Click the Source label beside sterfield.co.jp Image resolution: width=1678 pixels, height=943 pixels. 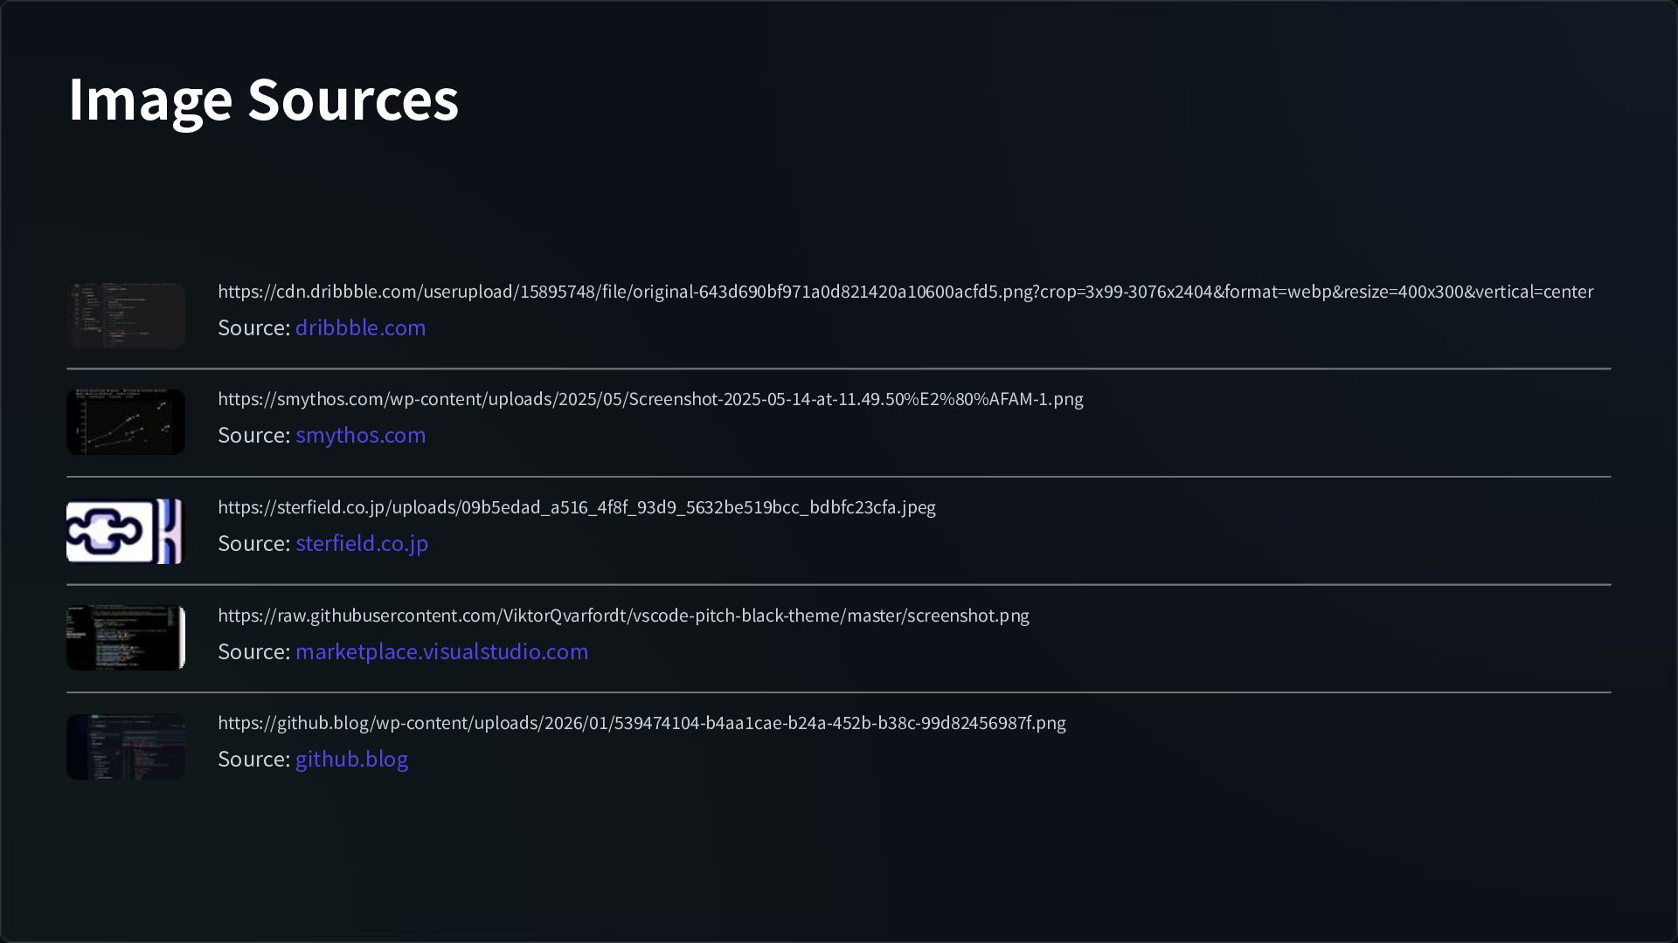(x=253, y=543)
